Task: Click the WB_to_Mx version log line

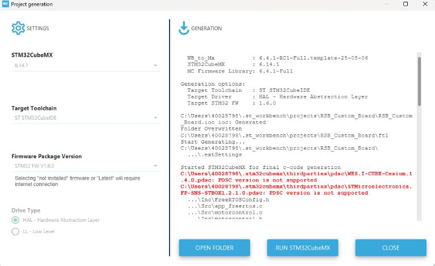Action: coord(277,58)
